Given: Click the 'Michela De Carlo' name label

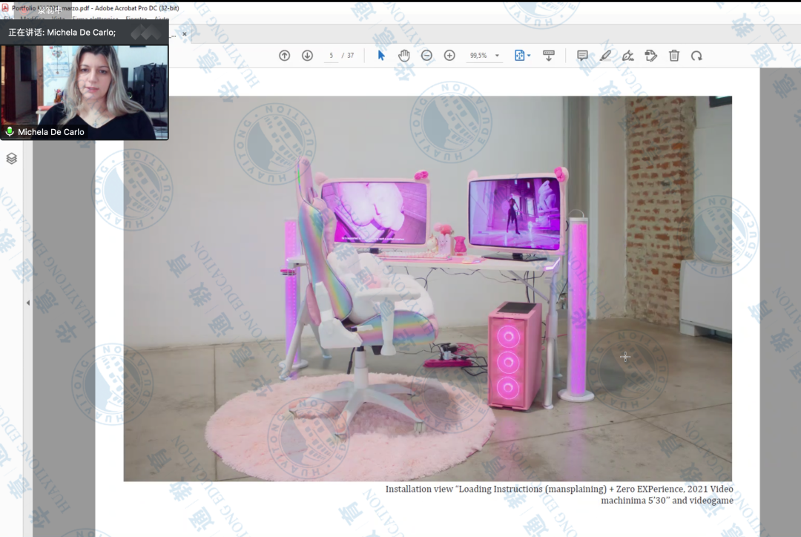Looking at the screenshot, I should tap(51, 132).
